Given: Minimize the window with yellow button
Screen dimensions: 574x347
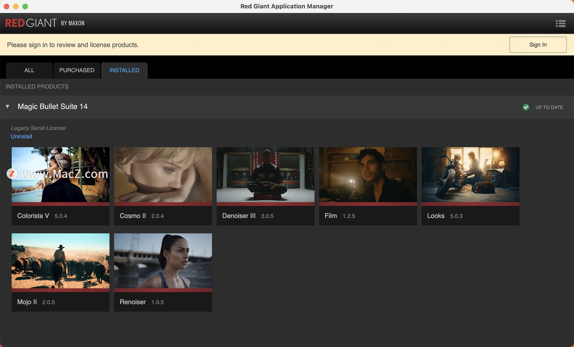Looking at the screenshot, I should tap(16, 6).
